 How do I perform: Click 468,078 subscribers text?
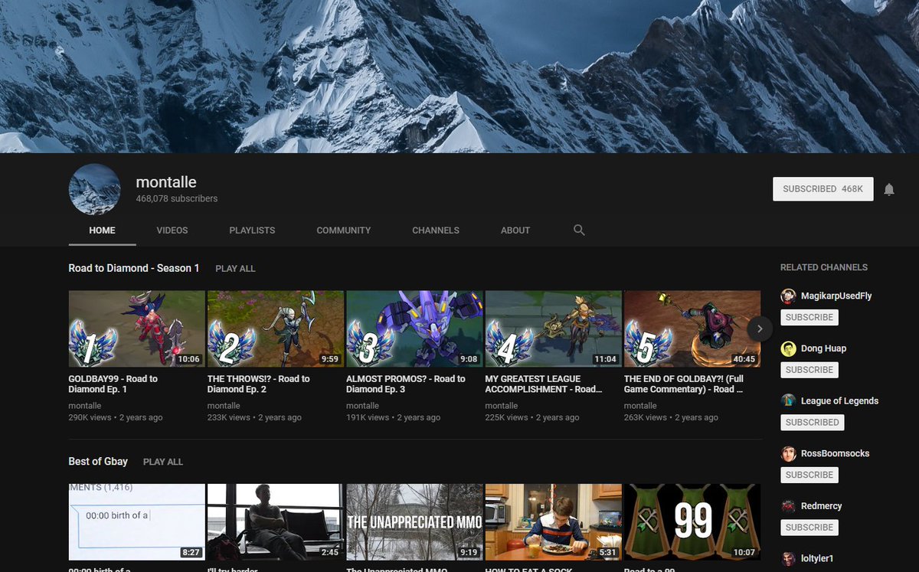(177, 198)
